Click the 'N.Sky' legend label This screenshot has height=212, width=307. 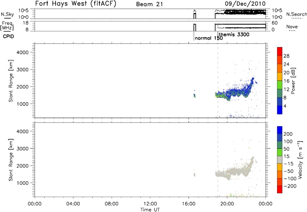(7, 14)
